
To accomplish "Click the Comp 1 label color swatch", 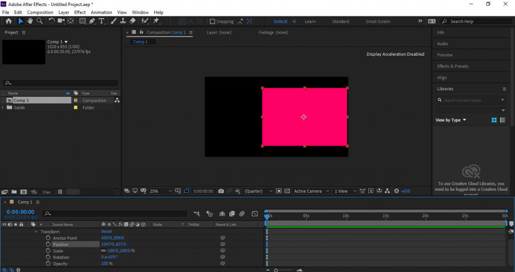I will pos(75,100).
